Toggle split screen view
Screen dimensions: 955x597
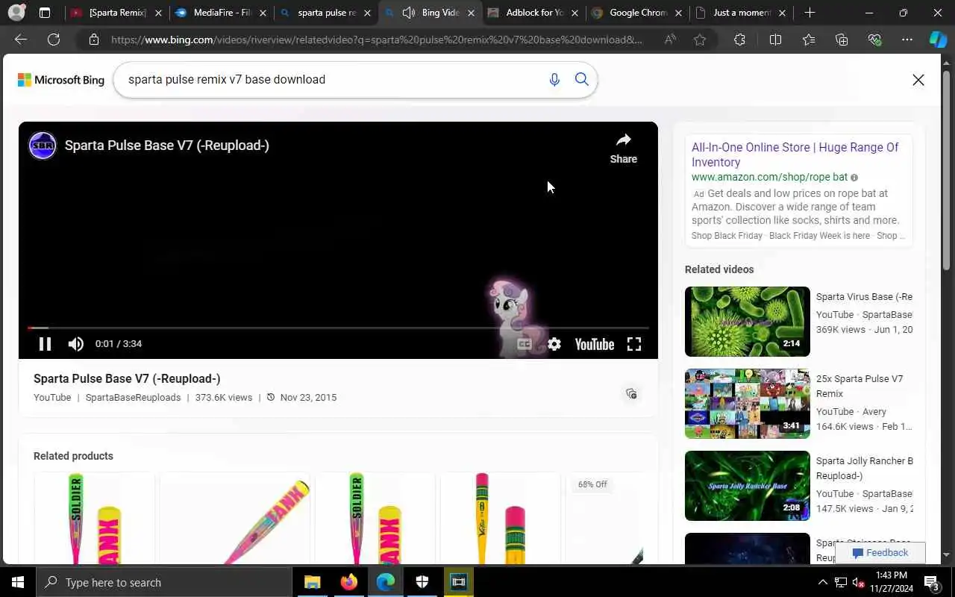775,40
